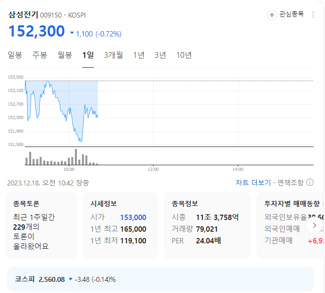Click the 시가 value 153,000
The width and height of the screenshot is (325, 293).
click(133, 217)
